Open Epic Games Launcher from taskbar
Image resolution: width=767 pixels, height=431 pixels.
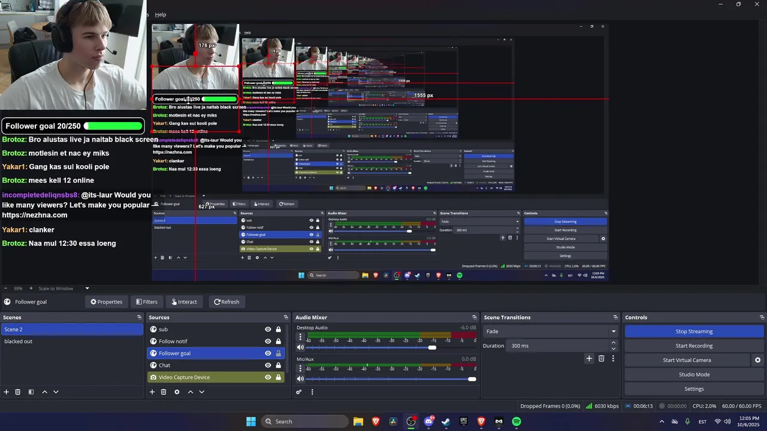pos(463,421)
